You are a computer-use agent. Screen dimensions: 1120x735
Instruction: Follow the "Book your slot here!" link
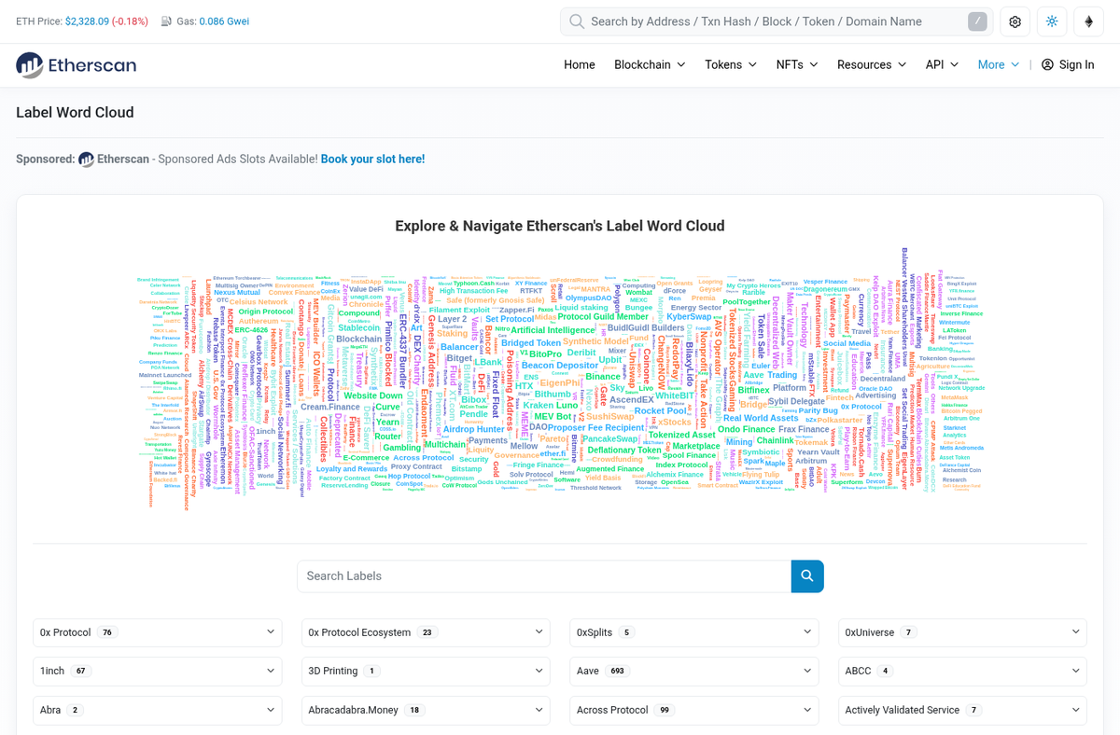click(x=372, y=159)
